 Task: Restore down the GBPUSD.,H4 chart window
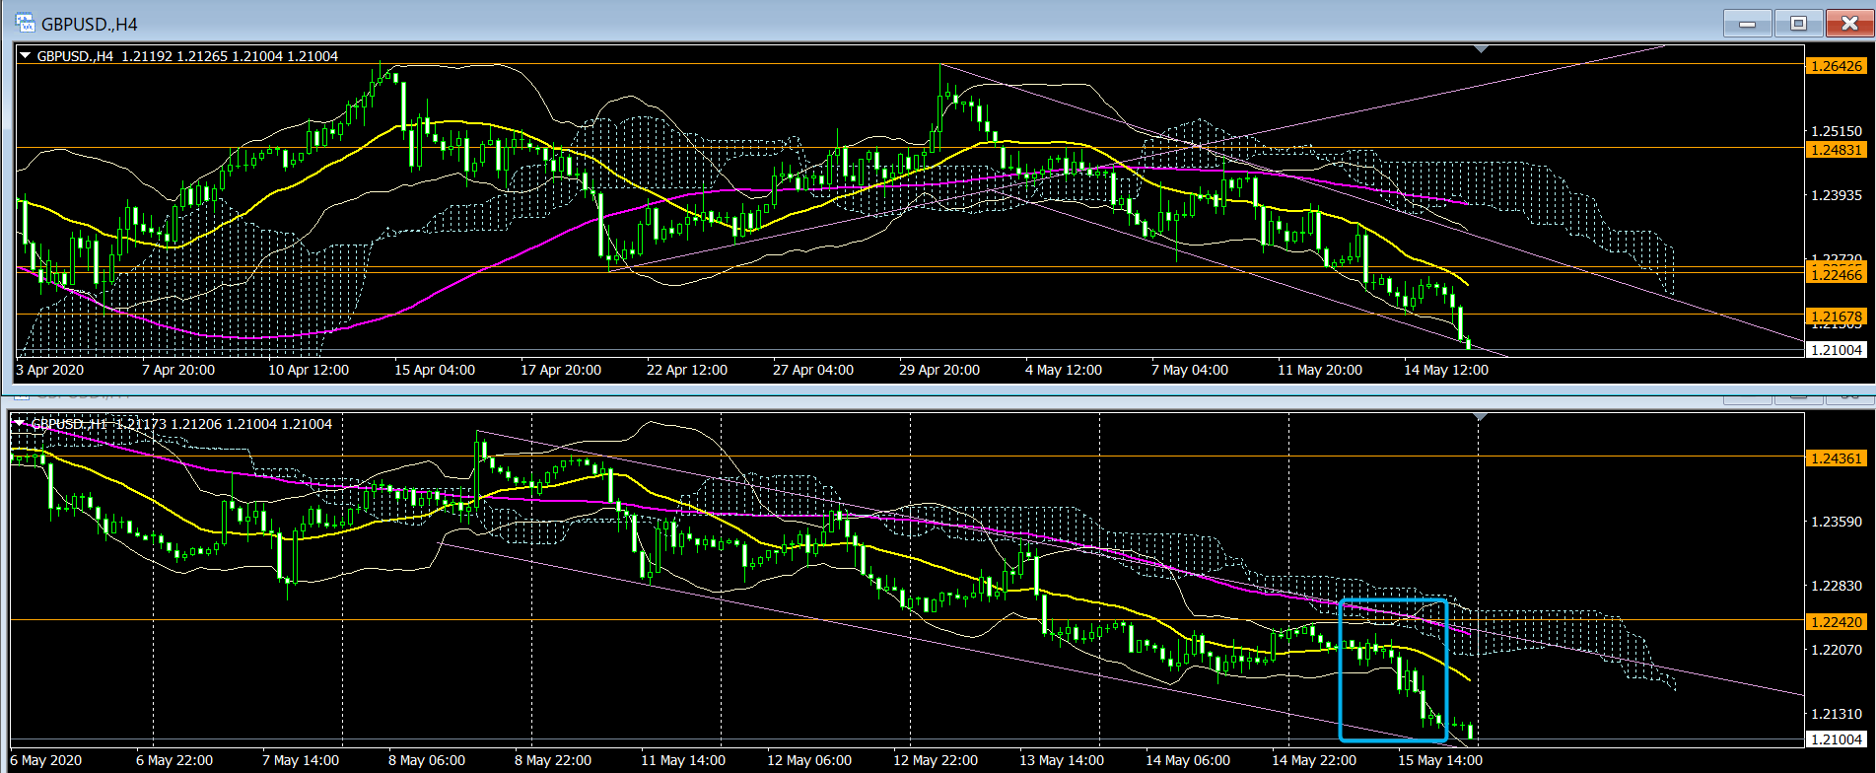click(x=1798, y=24)
